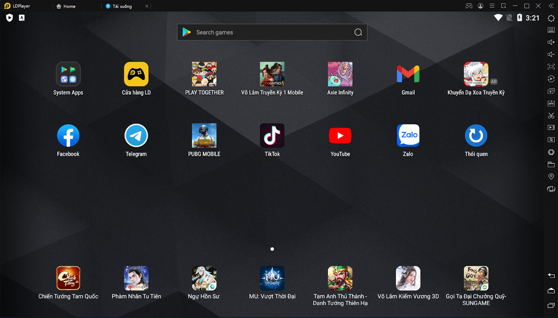Open Phàm Nhân Tu Tiên game
558x318 pixels.
(136, 278)
